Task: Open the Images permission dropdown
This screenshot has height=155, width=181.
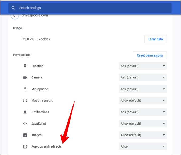Action: pyautogui.click(x=143, y=135)
